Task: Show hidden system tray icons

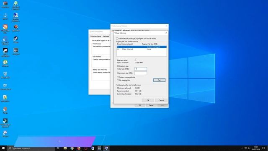Action: click(242, 148)
